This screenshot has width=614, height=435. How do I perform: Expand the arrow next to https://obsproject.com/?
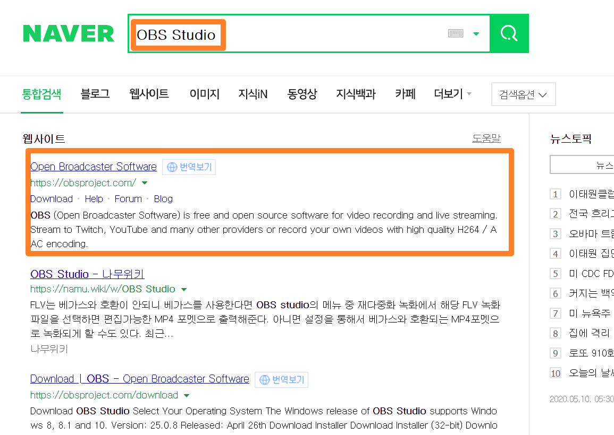coord(145,183)
